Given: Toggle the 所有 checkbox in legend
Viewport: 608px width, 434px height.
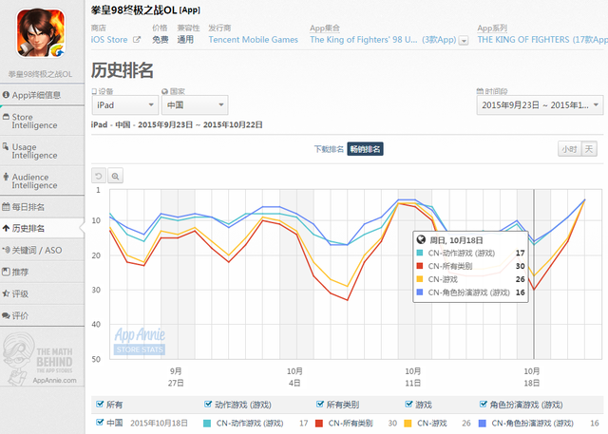Looking at the screenshot, I should (x=100, y=405).
